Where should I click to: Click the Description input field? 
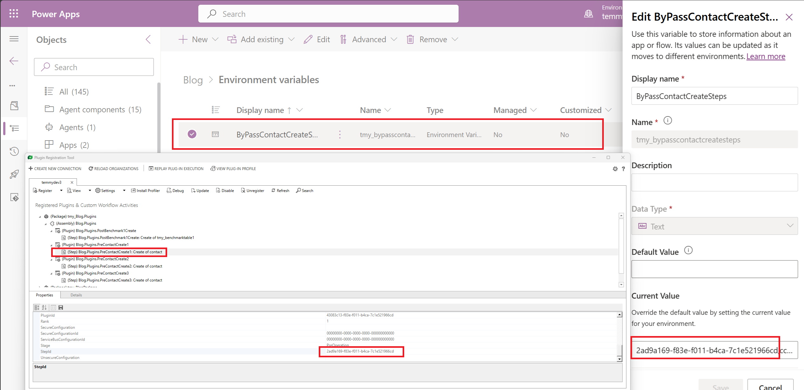point(714,182)
